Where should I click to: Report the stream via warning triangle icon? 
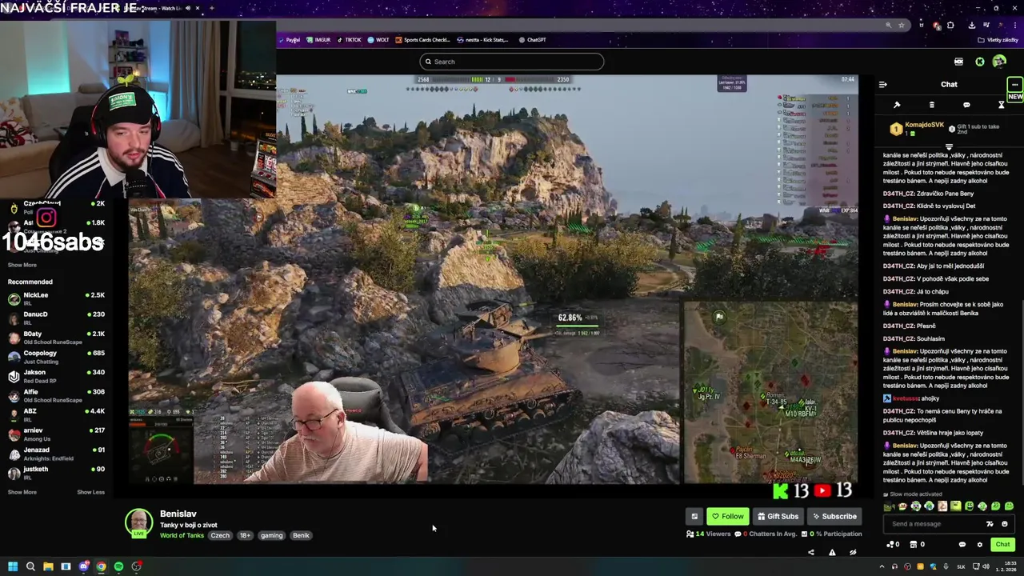click(x=832, y=552)
